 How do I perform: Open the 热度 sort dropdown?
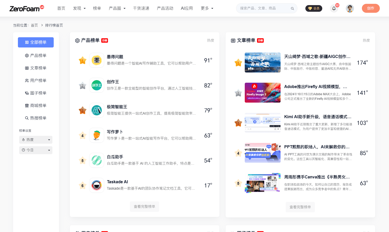[36, 140]
